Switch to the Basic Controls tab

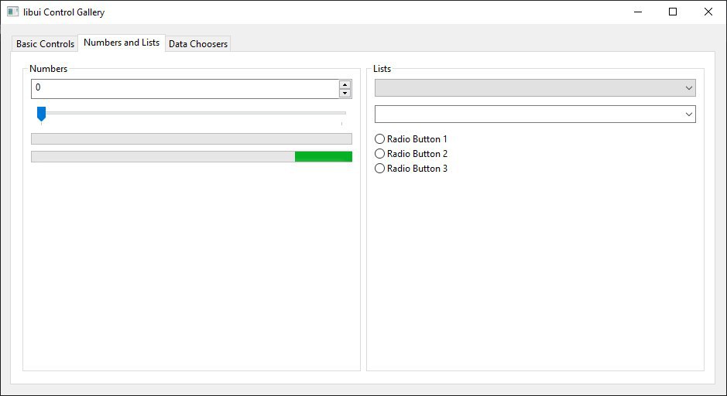coord(45,43)
